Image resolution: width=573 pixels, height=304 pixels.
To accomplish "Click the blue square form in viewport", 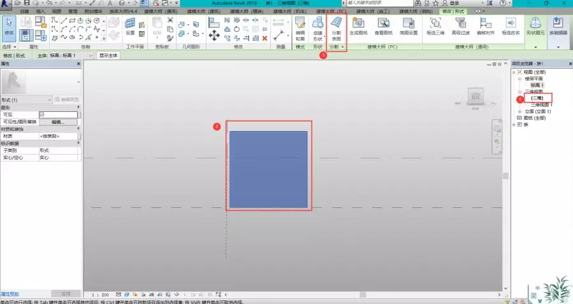I will click(x=268, y=170).
